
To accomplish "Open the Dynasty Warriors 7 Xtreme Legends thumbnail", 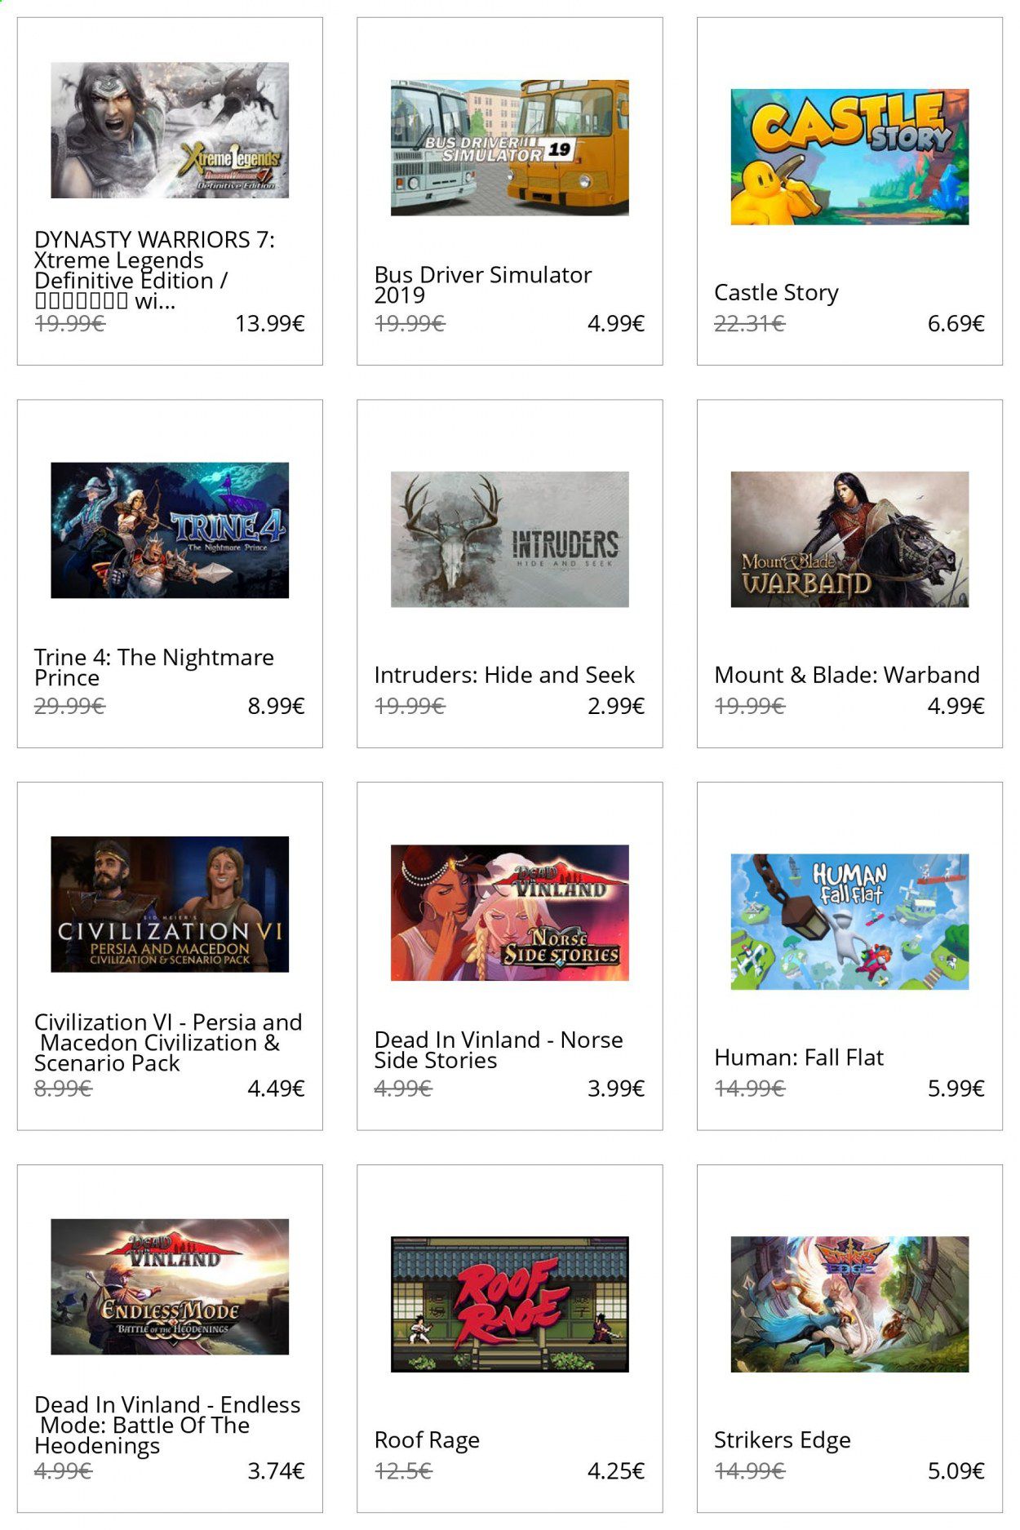I will click(170, 131).
